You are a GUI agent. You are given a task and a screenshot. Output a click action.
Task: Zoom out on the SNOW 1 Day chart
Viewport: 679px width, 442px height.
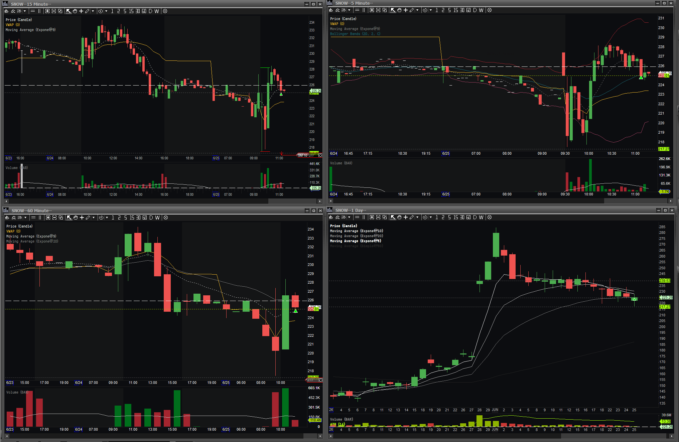pyautogui.click(x=378, y=217)
